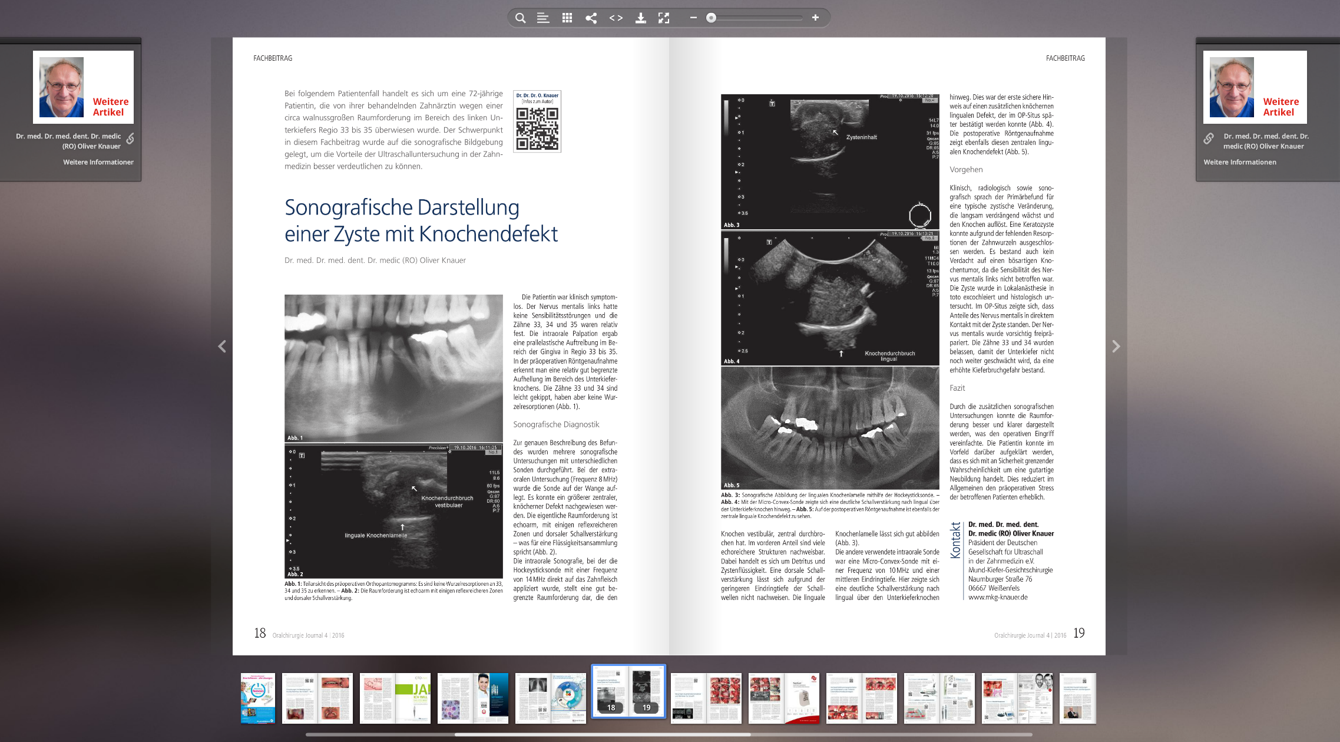Select the thumbnail with chest x-ray image
1340x742 pixels.
551,698
